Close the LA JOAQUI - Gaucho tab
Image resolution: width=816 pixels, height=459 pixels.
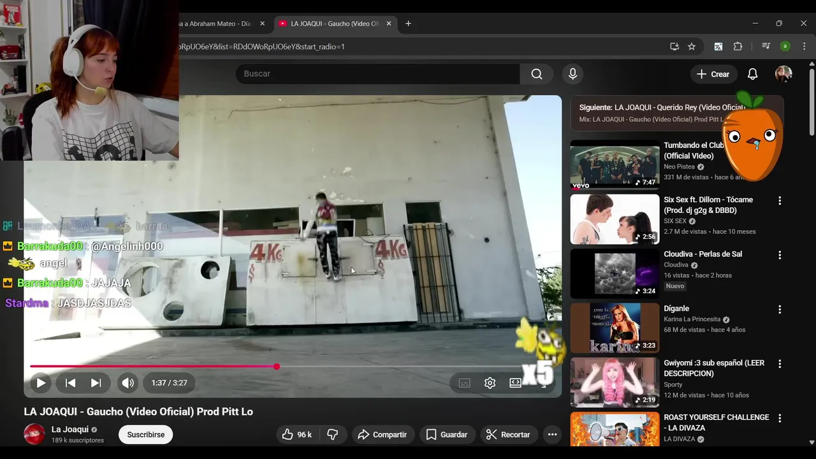(x=389, y=24)
